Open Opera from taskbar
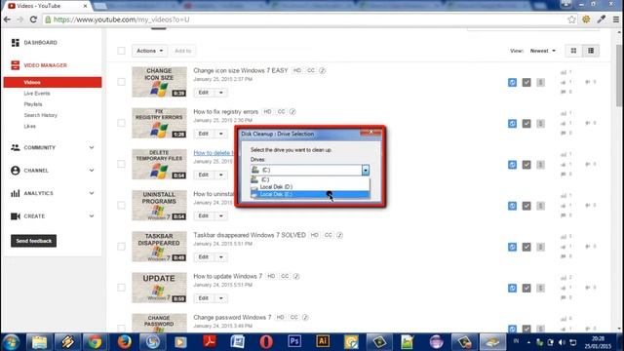The height and width of the screenshot is (351, 624). coord(266,342)
